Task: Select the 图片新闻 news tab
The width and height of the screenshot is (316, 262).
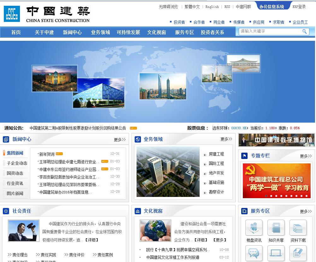Action: pyautogui.click(x=15, y=193)
